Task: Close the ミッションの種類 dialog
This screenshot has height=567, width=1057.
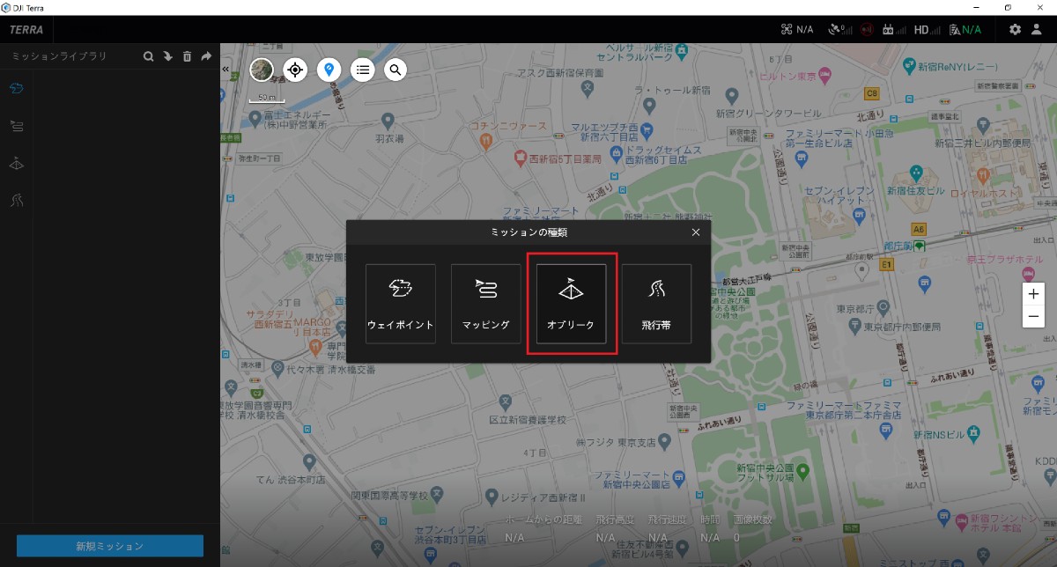Action: (x=696, y=232)
